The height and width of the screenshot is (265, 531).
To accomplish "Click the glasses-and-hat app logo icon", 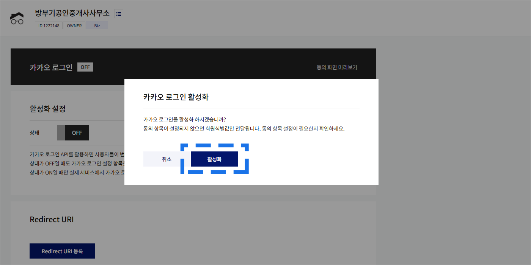I will (x=17, y=18).
